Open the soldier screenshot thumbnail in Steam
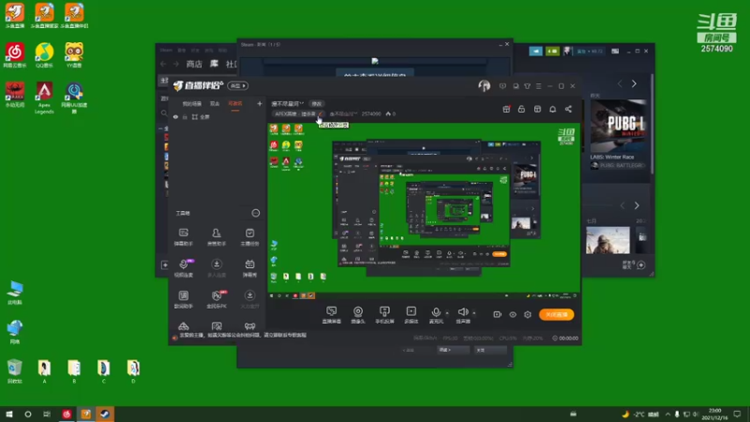The height and width of the screenshot is (422, 750). click(607, 240)
